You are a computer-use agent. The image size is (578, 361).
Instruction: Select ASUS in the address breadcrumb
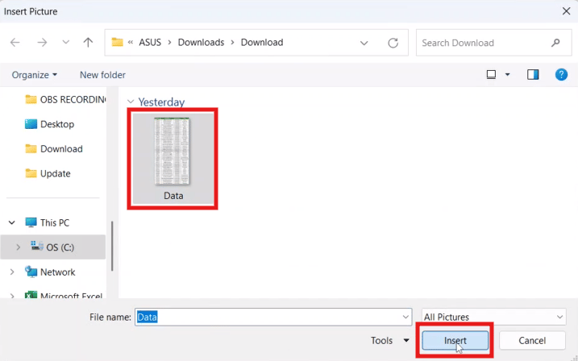150,43
